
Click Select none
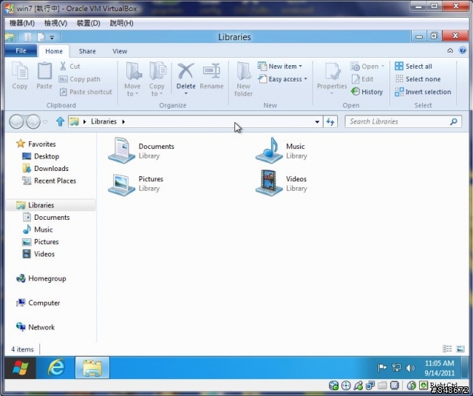418,79
